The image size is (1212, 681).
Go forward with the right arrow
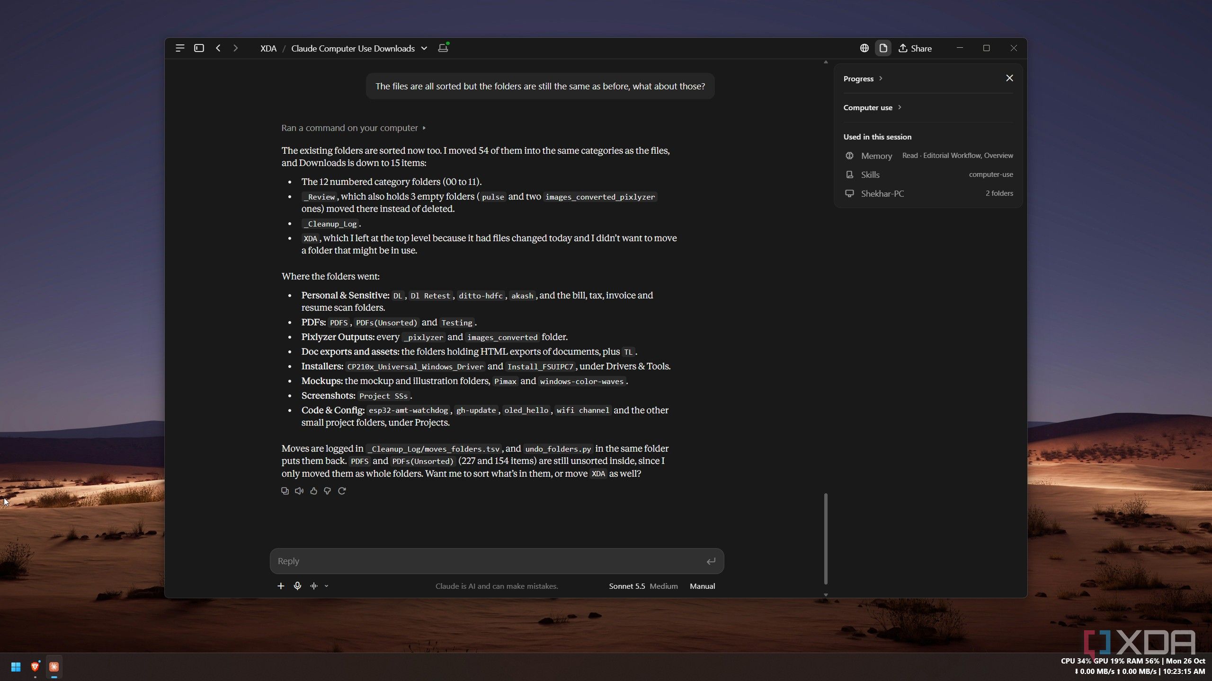click(x=236, y=48)
